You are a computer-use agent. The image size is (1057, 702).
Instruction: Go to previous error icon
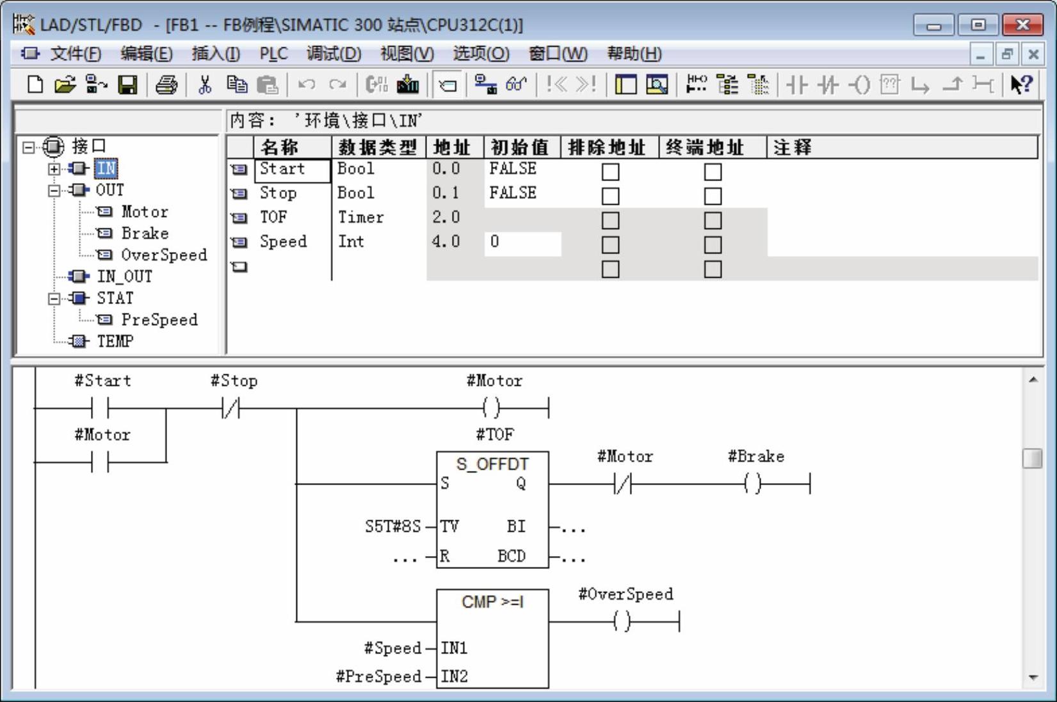coord(556,84)
